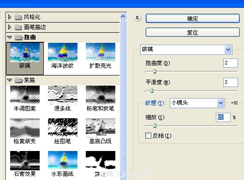Click the 复位 button
Screen dimensions: 244x180
pos(193,32)
